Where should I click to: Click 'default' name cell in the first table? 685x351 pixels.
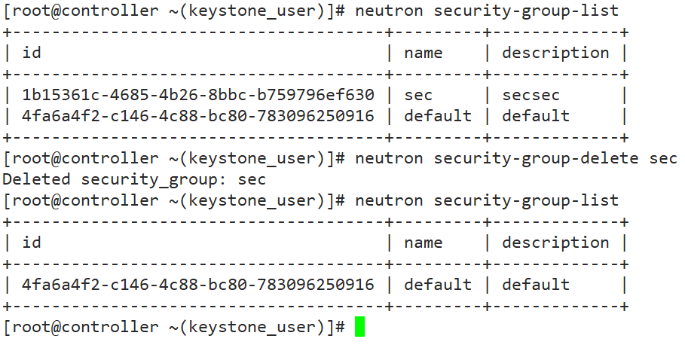(x=438, y=116)
